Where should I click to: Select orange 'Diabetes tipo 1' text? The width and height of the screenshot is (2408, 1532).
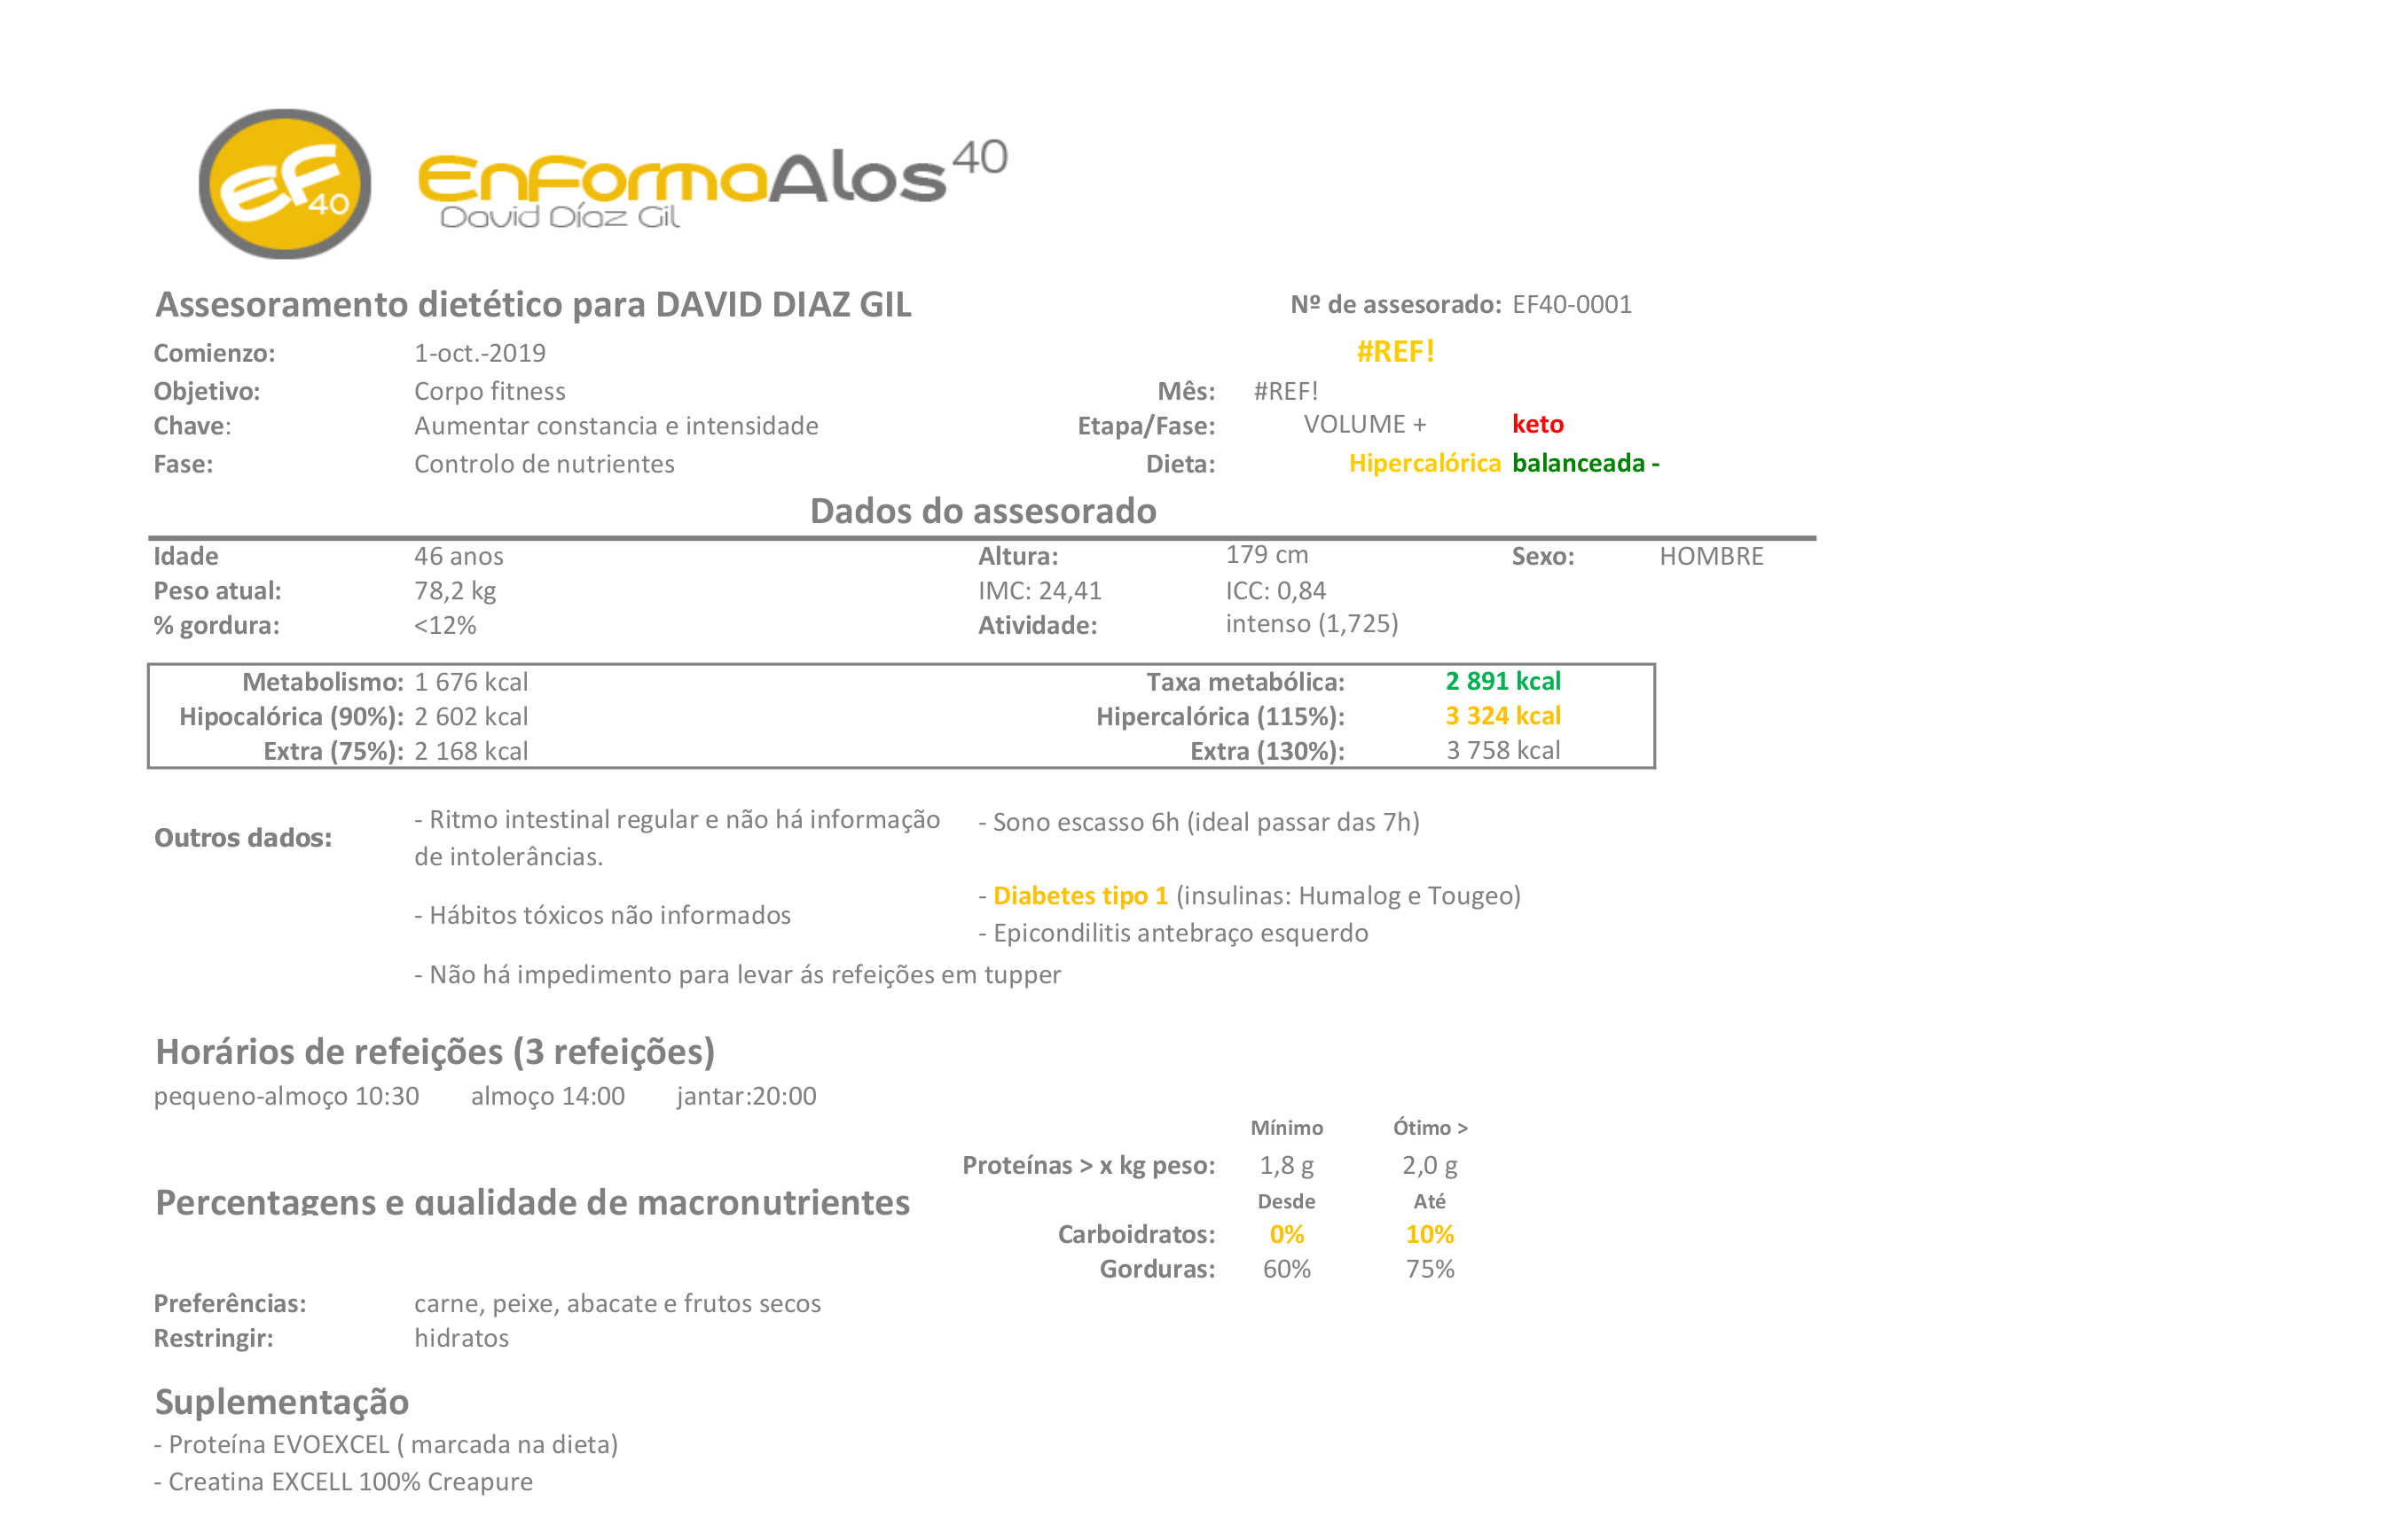[1080, 895]
